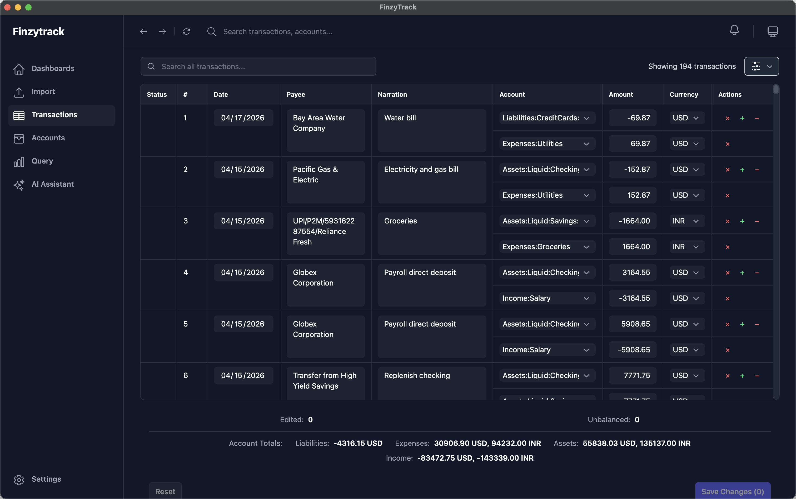Remove the 69.87 Expenses:Utilities posting

pos(727,144)
